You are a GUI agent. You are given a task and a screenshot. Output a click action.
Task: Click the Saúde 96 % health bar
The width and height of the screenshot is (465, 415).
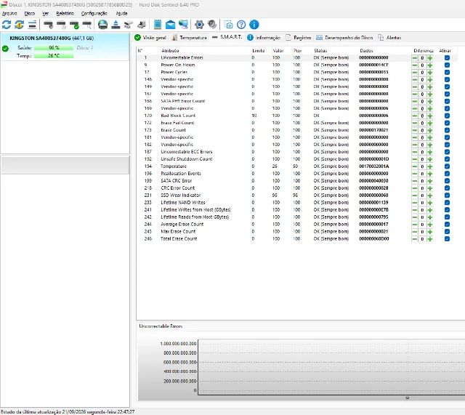[x=54, y=48]
